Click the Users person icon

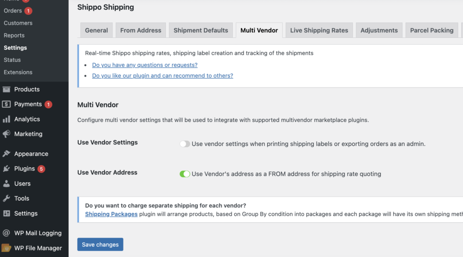pos(6,184)
